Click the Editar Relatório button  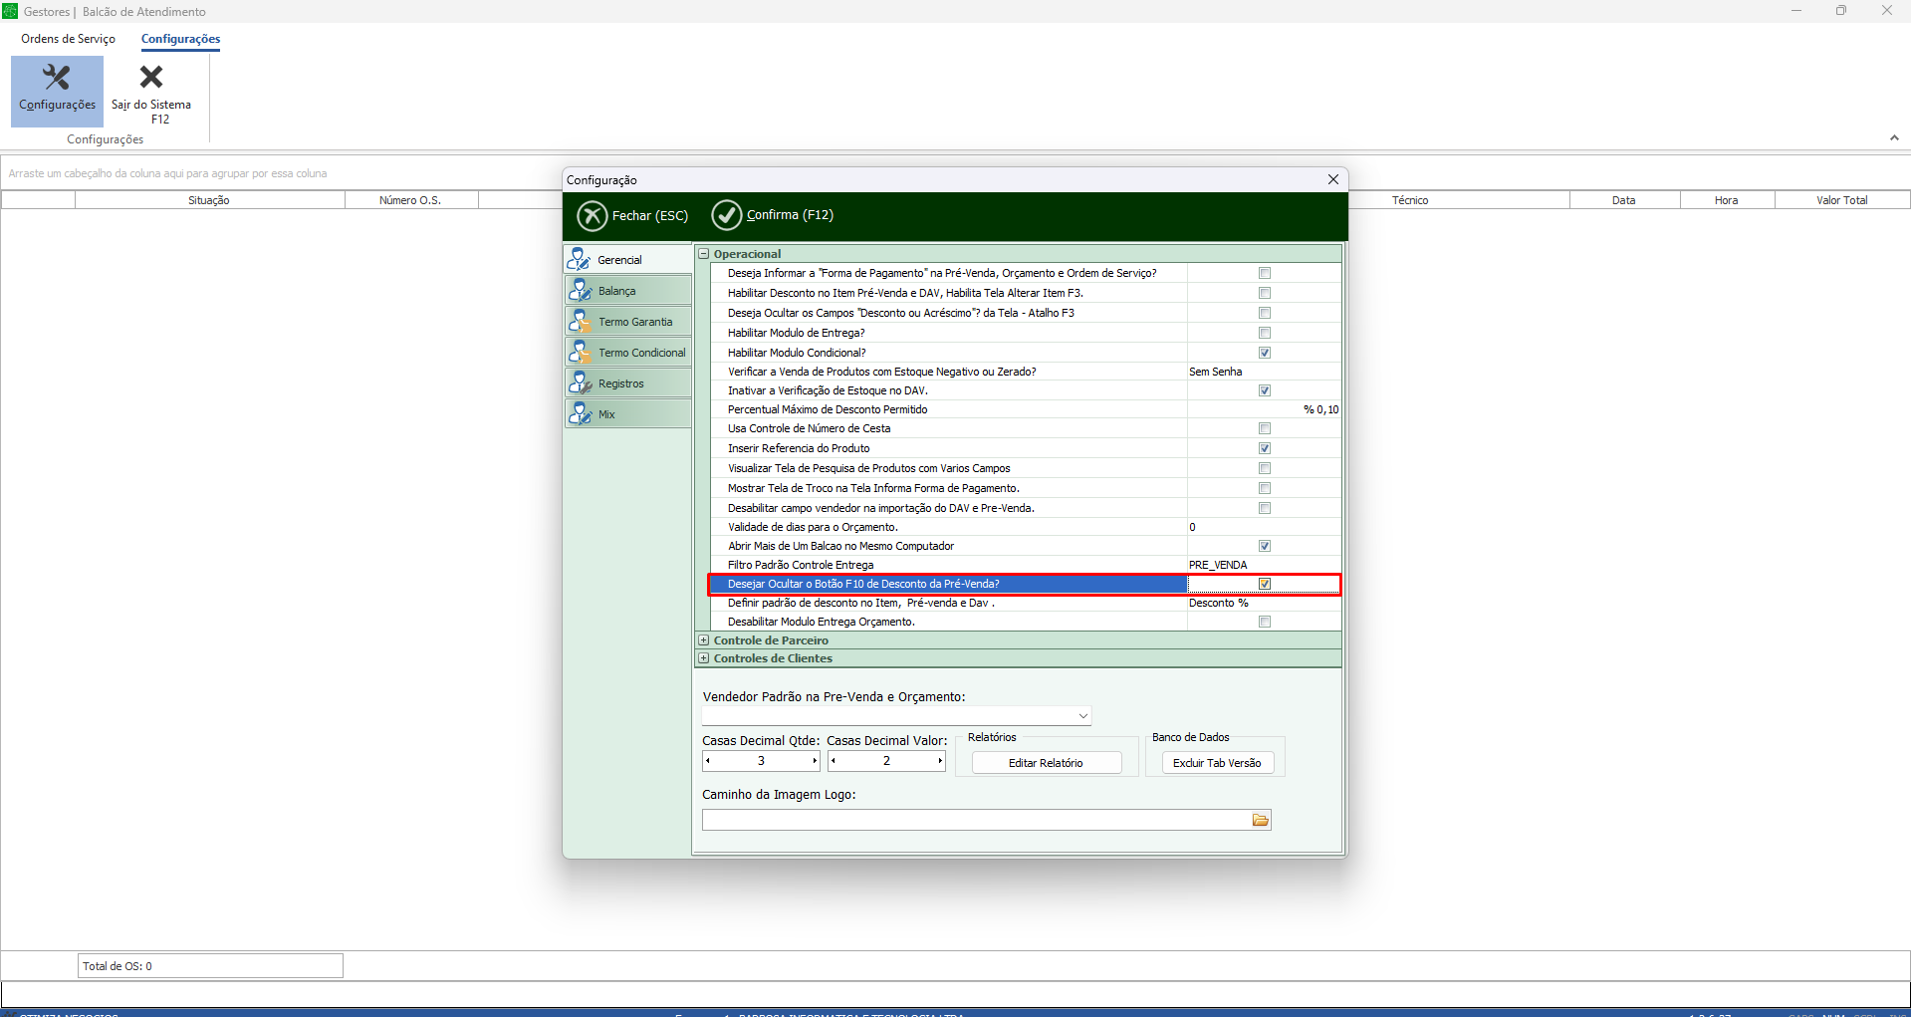pos(1046,763)
